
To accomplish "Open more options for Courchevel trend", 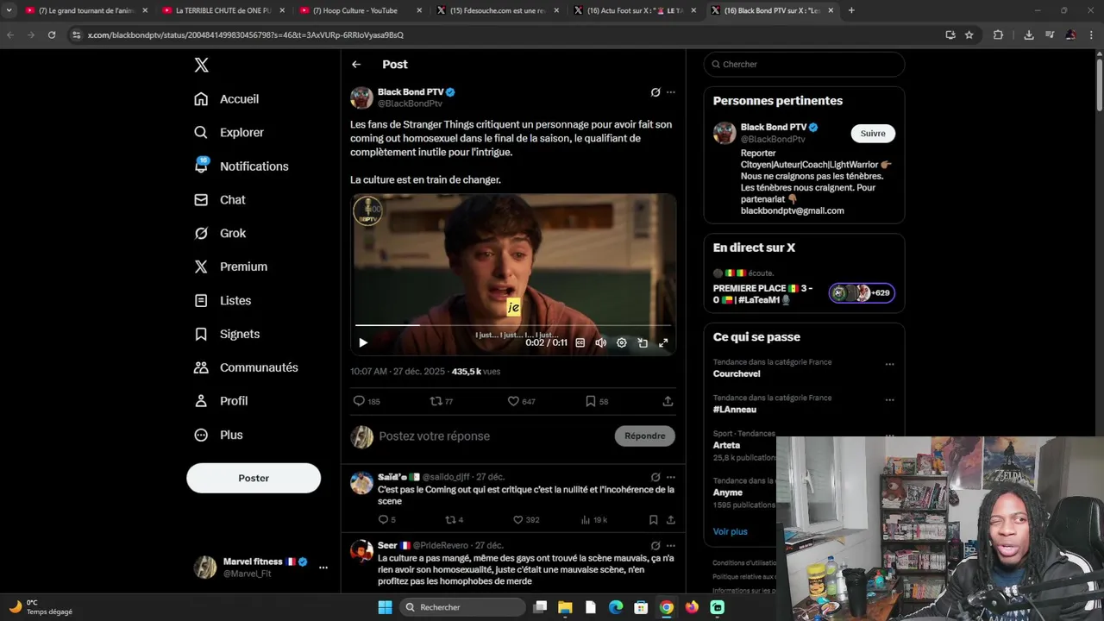I will (889, 364).
